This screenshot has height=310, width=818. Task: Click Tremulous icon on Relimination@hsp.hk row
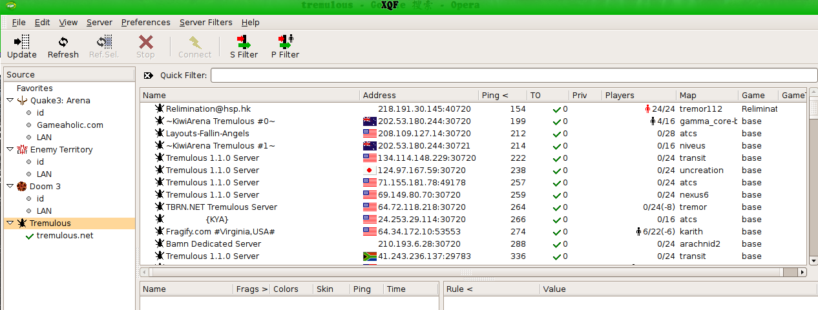click(160, 108)
